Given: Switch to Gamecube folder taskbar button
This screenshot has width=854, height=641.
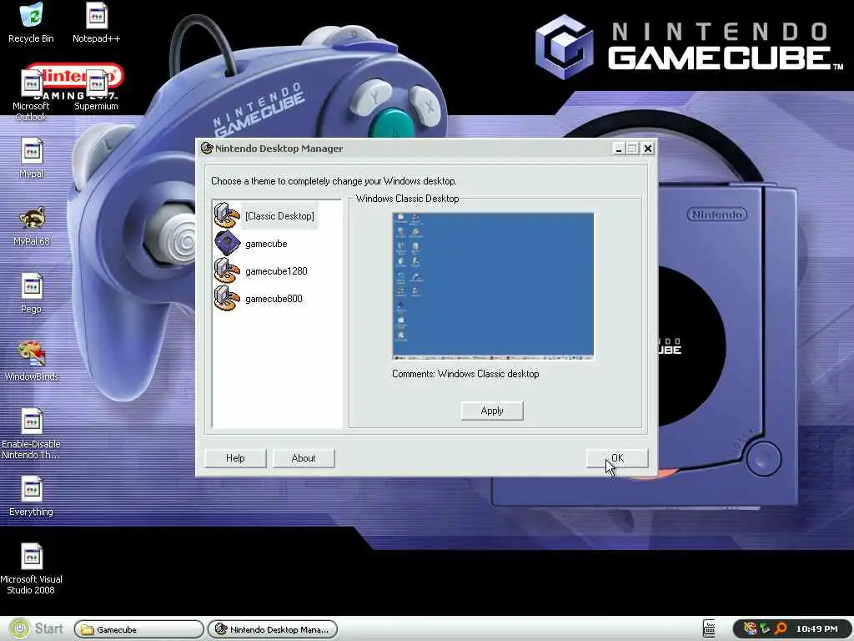Looking at the screenshot, I should click(138, 629).
